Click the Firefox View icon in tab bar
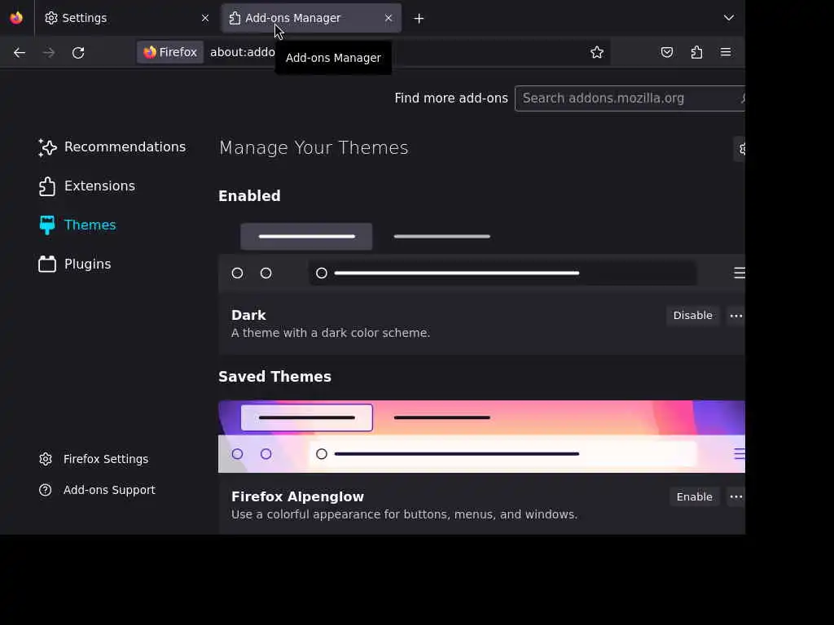 [x=16, y=18]
